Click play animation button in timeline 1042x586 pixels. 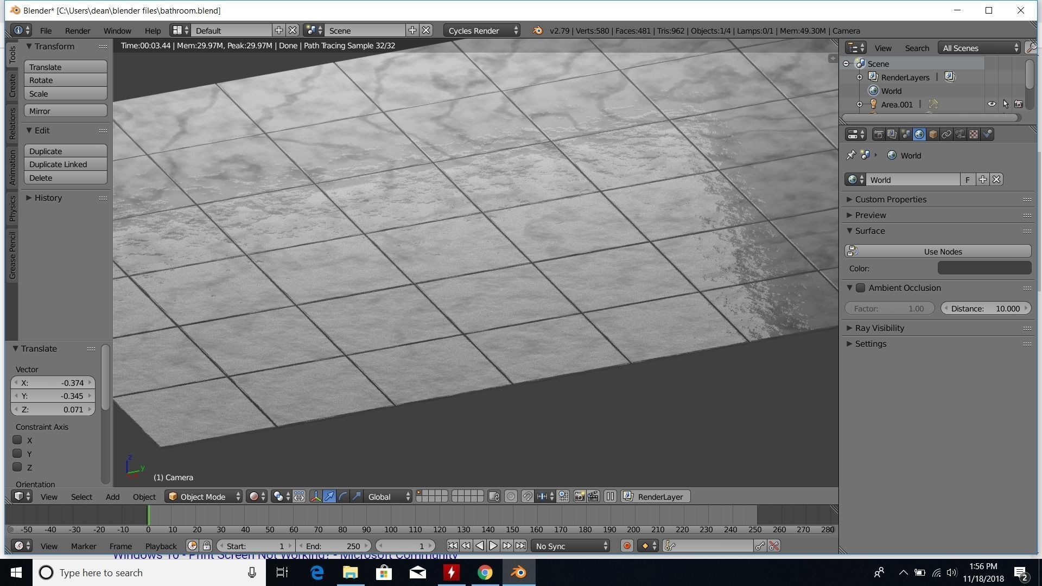[x=493, y=546]
